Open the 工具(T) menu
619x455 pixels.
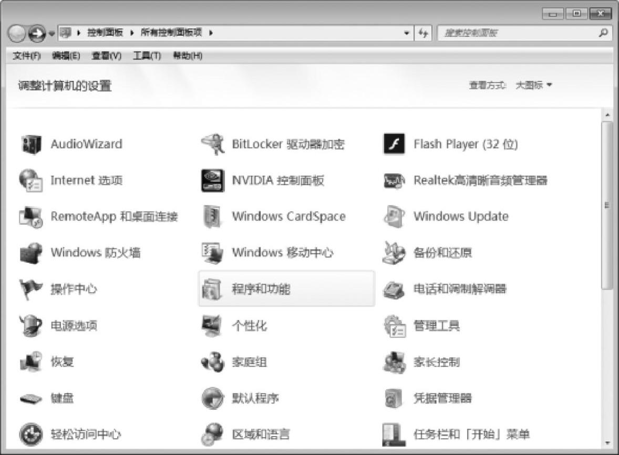tap(147, 56)
